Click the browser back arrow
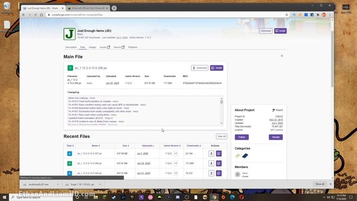The width and height of the screenshot is (357, 201). [23, 15]
